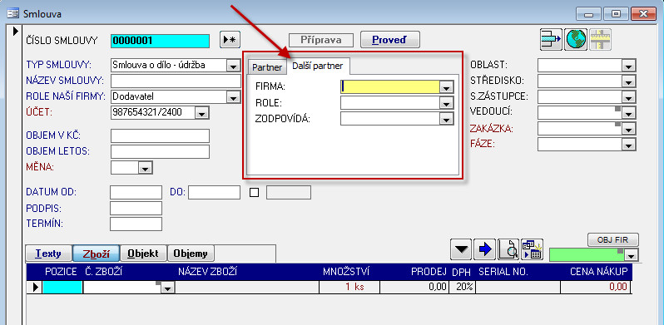Close the Smlouva window
The height and width of the screenshot is (325, 664).
tap(644, 13)
